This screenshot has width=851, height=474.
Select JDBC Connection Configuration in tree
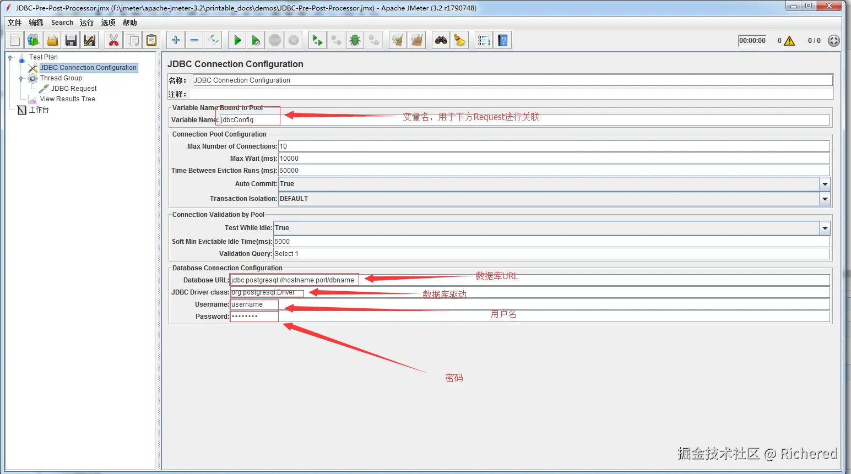tap(88, 68)
